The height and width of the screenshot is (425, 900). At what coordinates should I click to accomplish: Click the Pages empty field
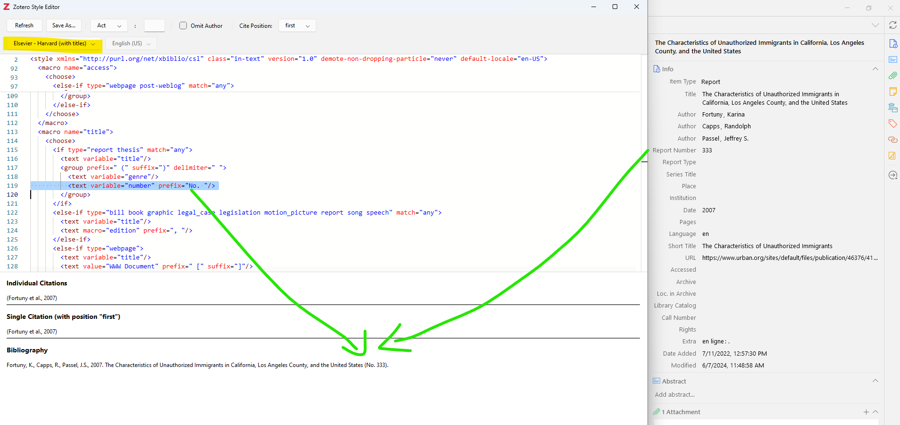coord(791,222)
